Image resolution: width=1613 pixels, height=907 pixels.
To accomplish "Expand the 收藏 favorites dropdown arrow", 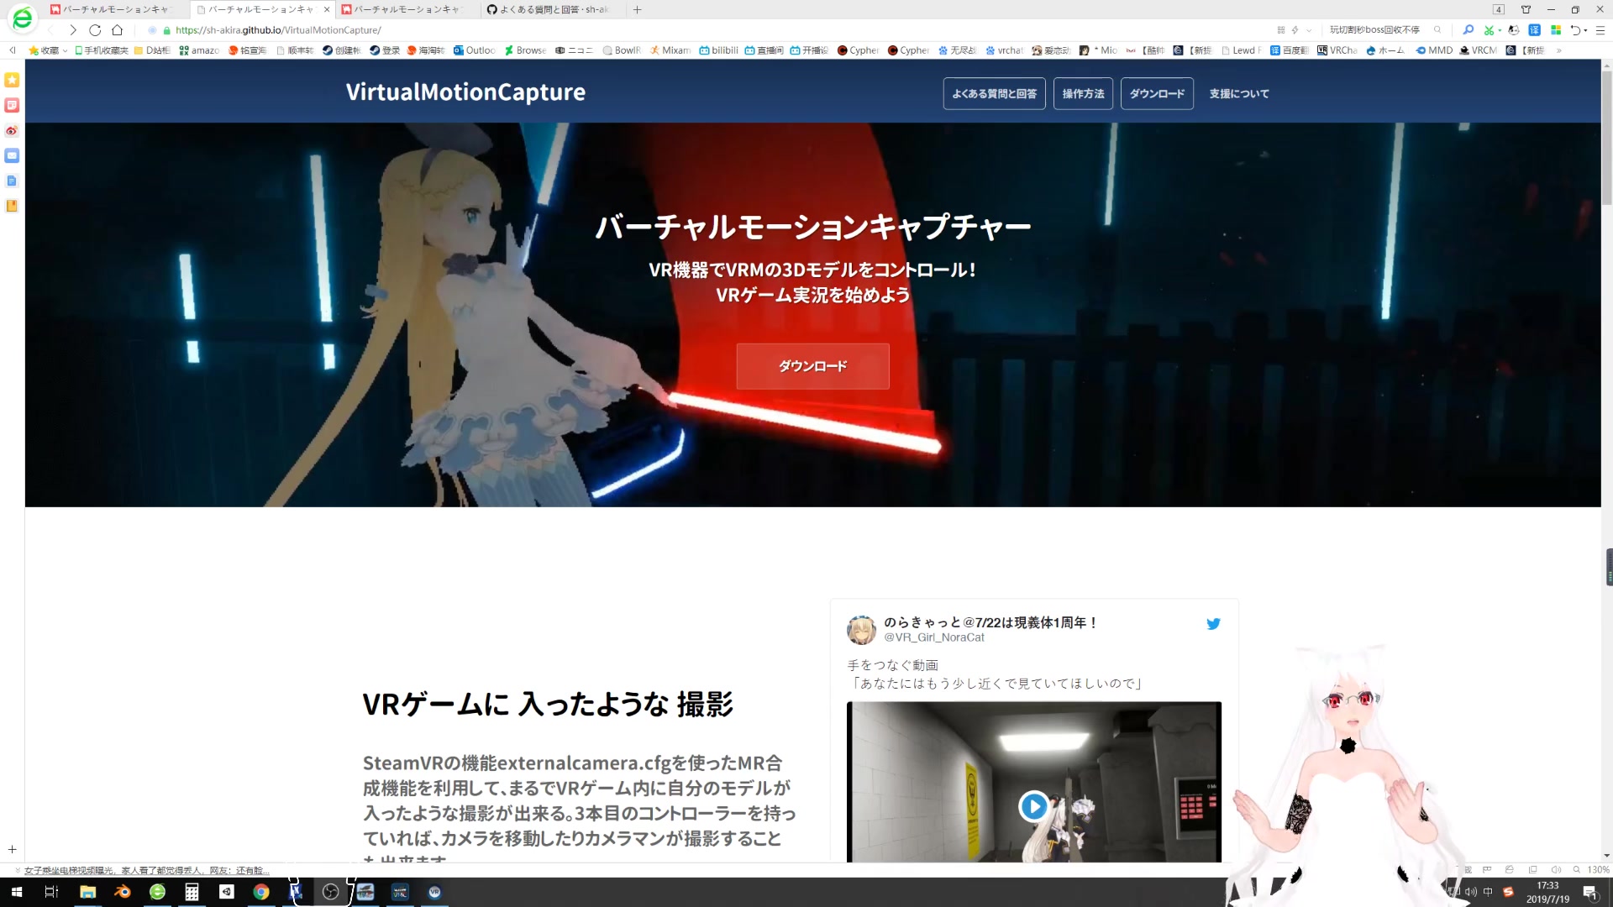I will (66, 51).
